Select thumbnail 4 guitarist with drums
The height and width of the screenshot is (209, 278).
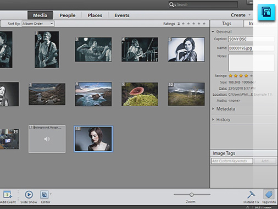140,50
